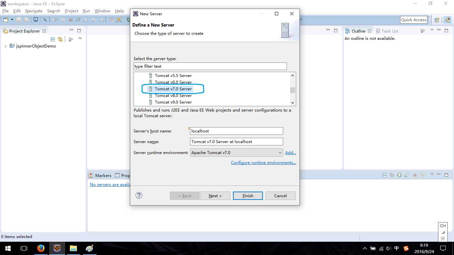Open Server runtime environment dropdown
The height and width of the screenshot is (255, 454).
point(237,153)
